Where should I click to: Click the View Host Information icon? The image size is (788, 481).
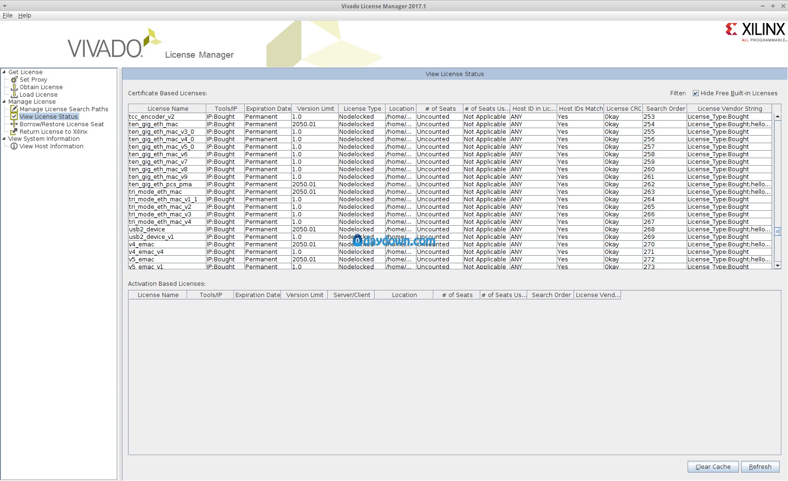pyautogui.click(x=14, y=146)
